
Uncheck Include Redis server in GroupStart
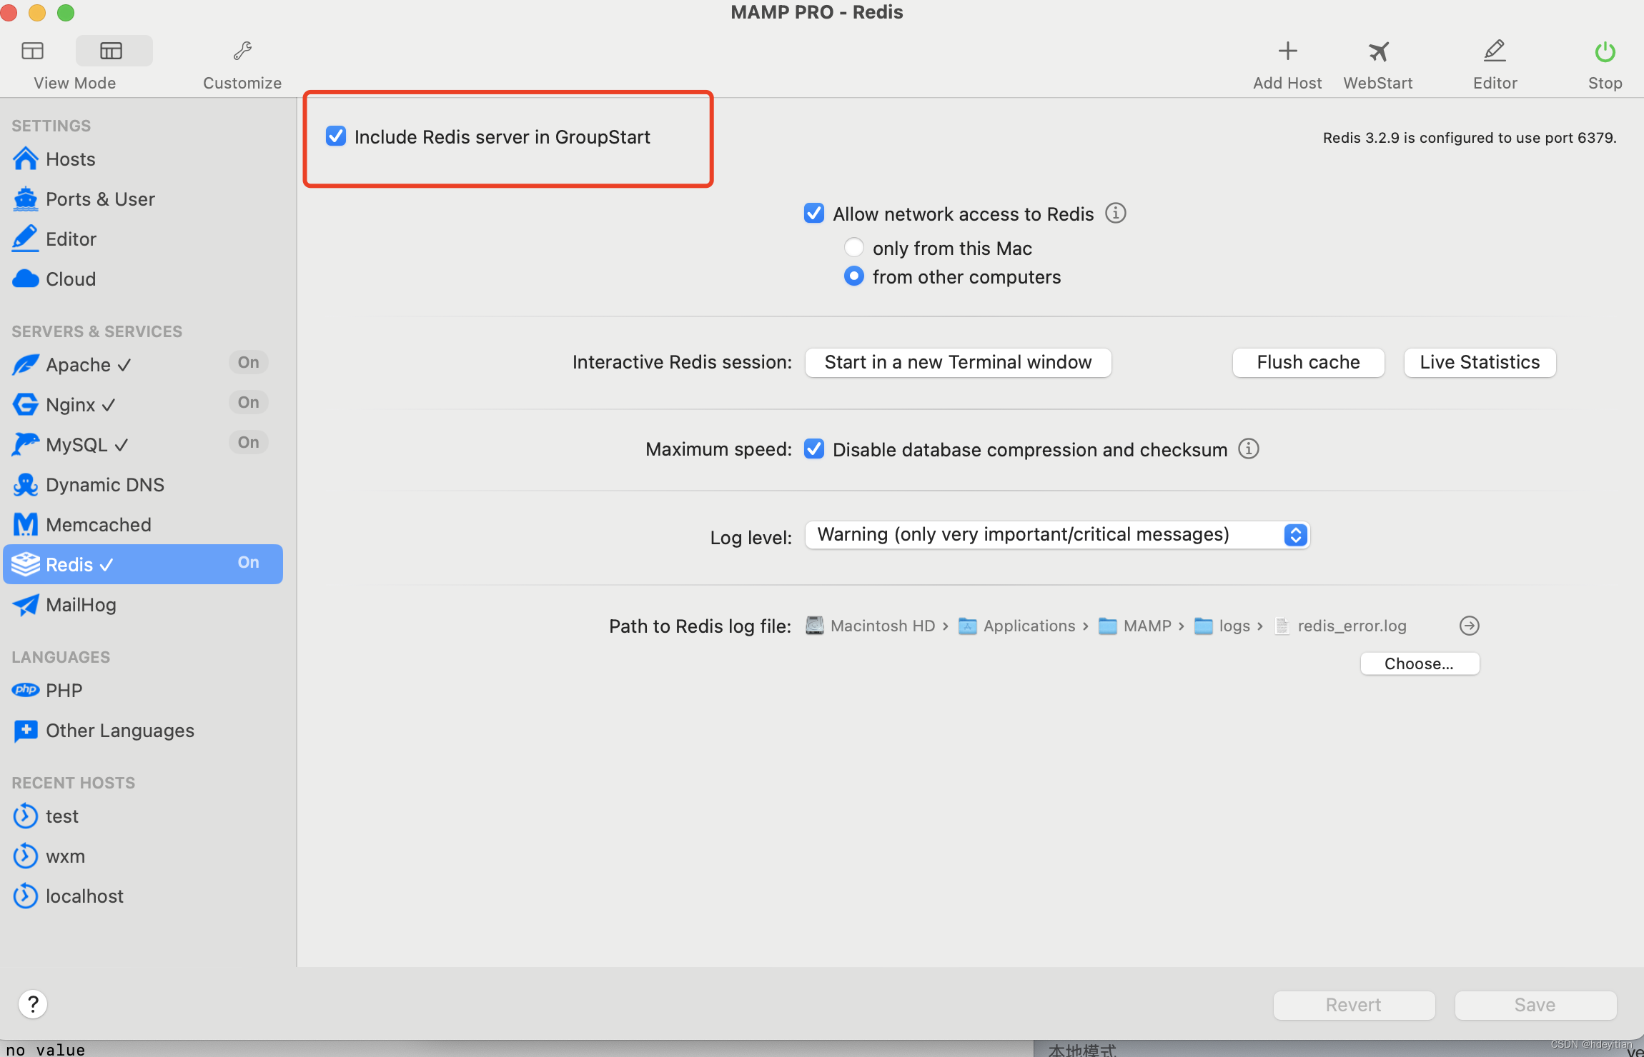point(336,136)
